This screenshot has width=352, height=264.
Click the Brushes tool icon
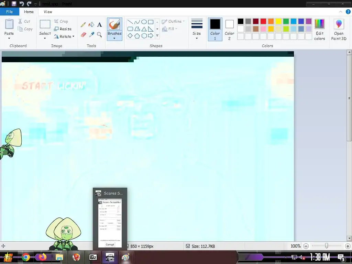point(114,24)
